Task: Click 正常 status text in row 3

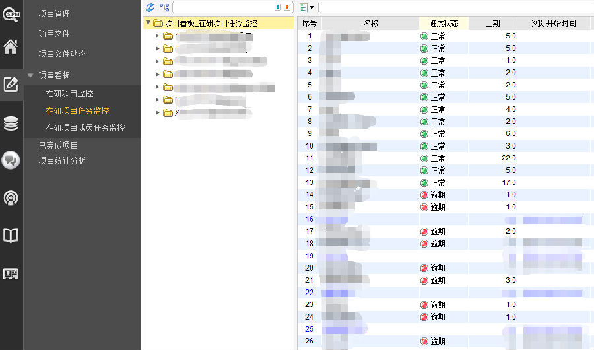Action: click(x=438, y=61)
